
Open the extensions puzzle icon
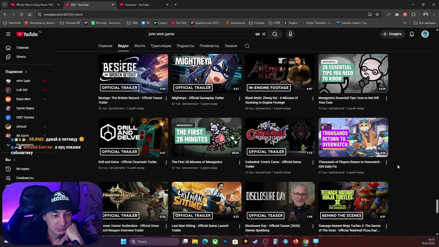click(413, 14)
